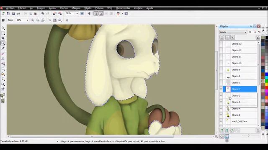
Task: Hide Objeto 7 with its eye icon
Action: point(221,89)
